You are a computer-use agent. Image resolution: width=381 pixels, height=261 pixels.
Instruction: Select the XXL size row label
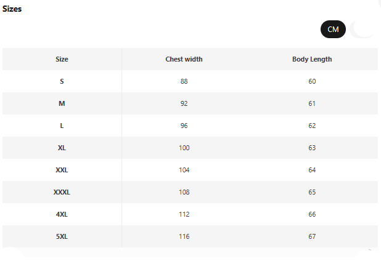(62, 170)
